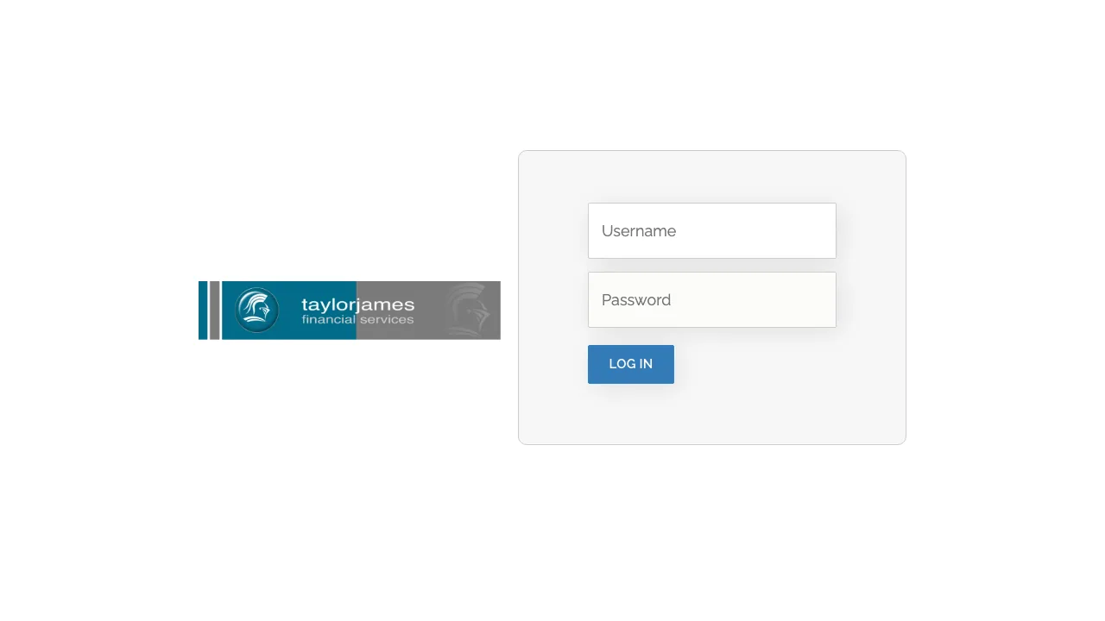Focus the Username input field
This screenshot has height=621, width=1105.
711,230
